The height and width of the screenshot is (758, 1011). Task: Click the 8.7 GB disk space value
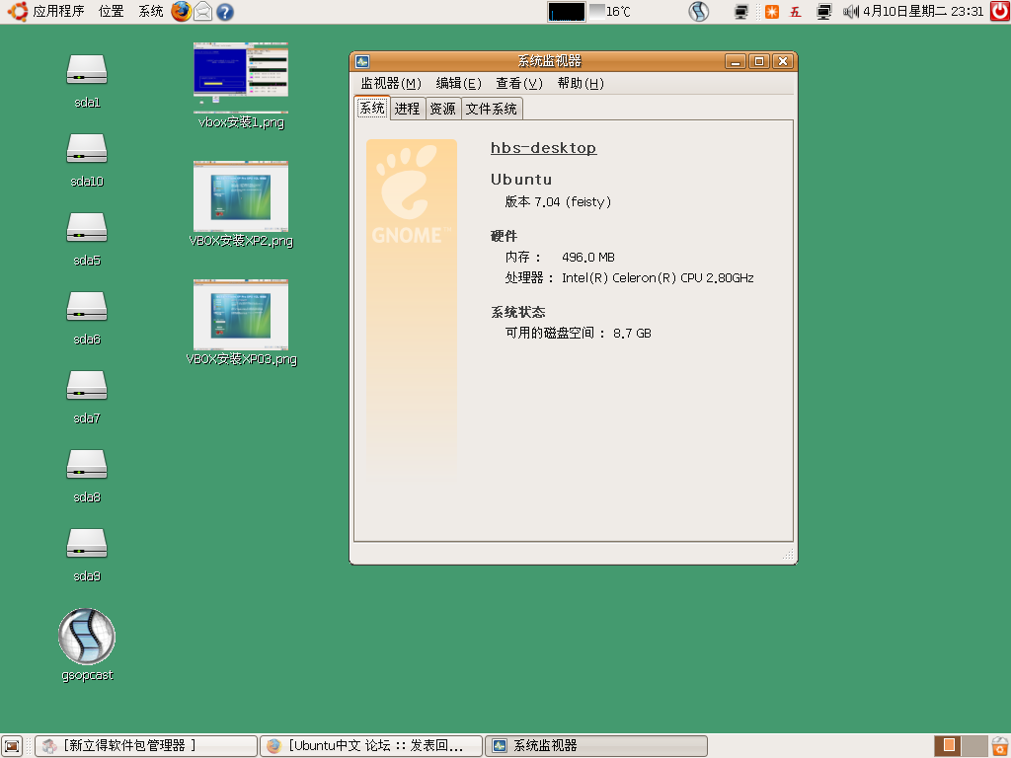point(632,334)
